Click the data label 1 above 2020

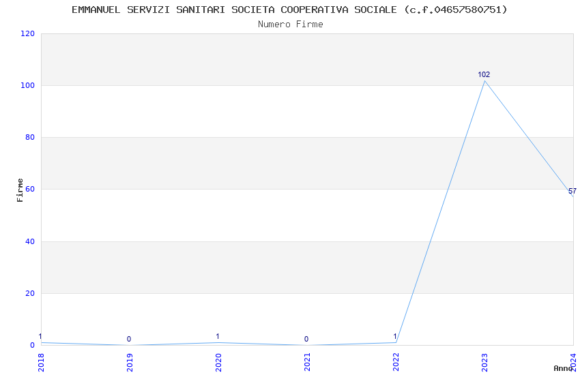tap(218, 337)
